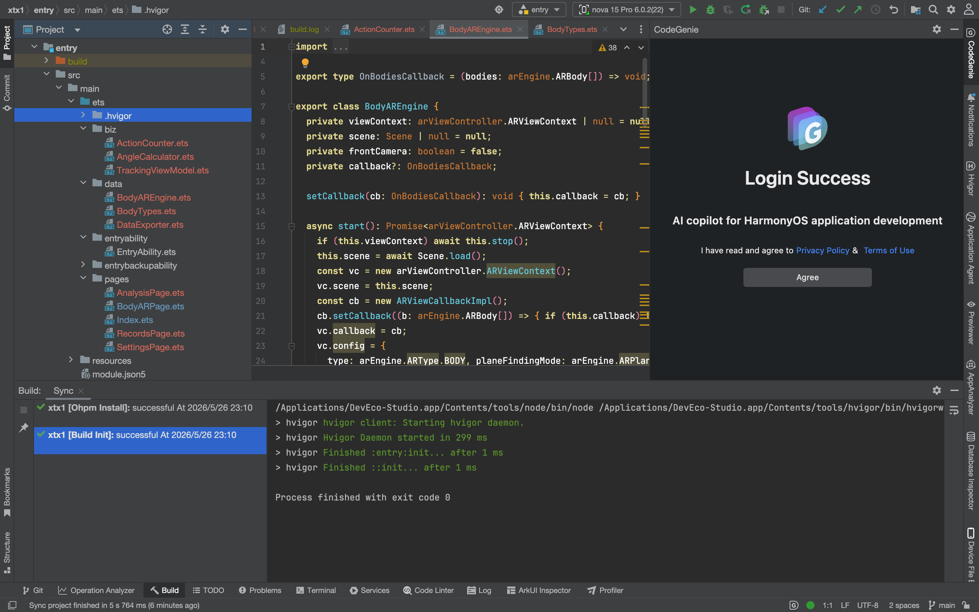Collapse all items in the Project tree
This screenshot has height=612, width=979.
203,29
